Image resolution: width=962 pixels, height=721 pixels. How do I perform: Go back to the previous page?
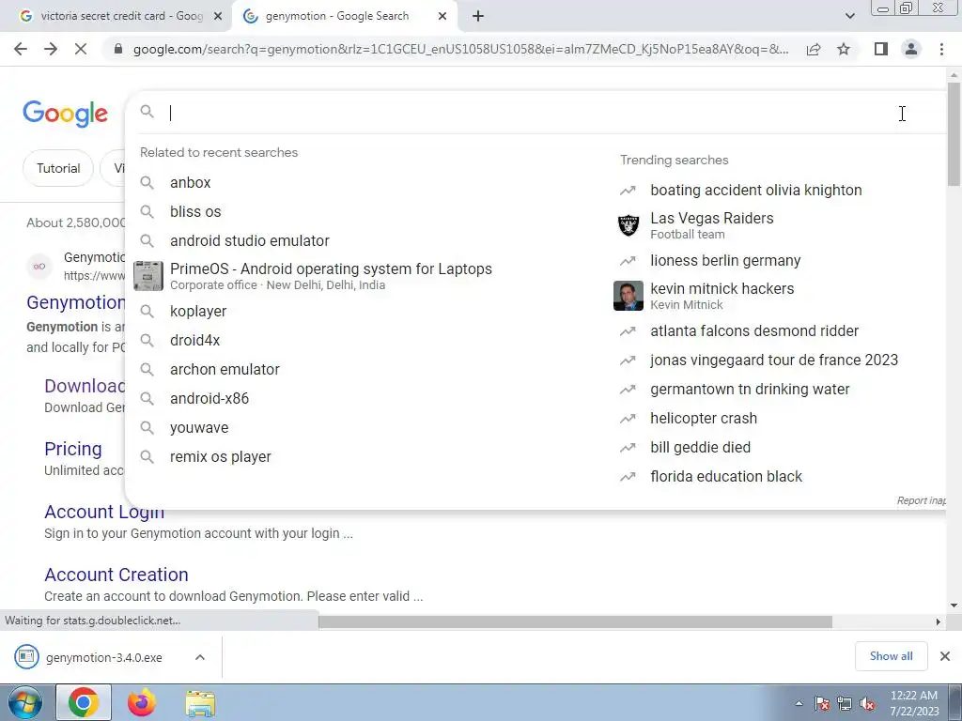[x=21, y=49]
